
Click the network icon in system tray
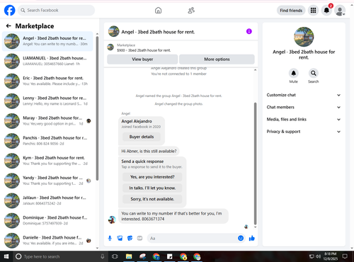pos(312,256)
